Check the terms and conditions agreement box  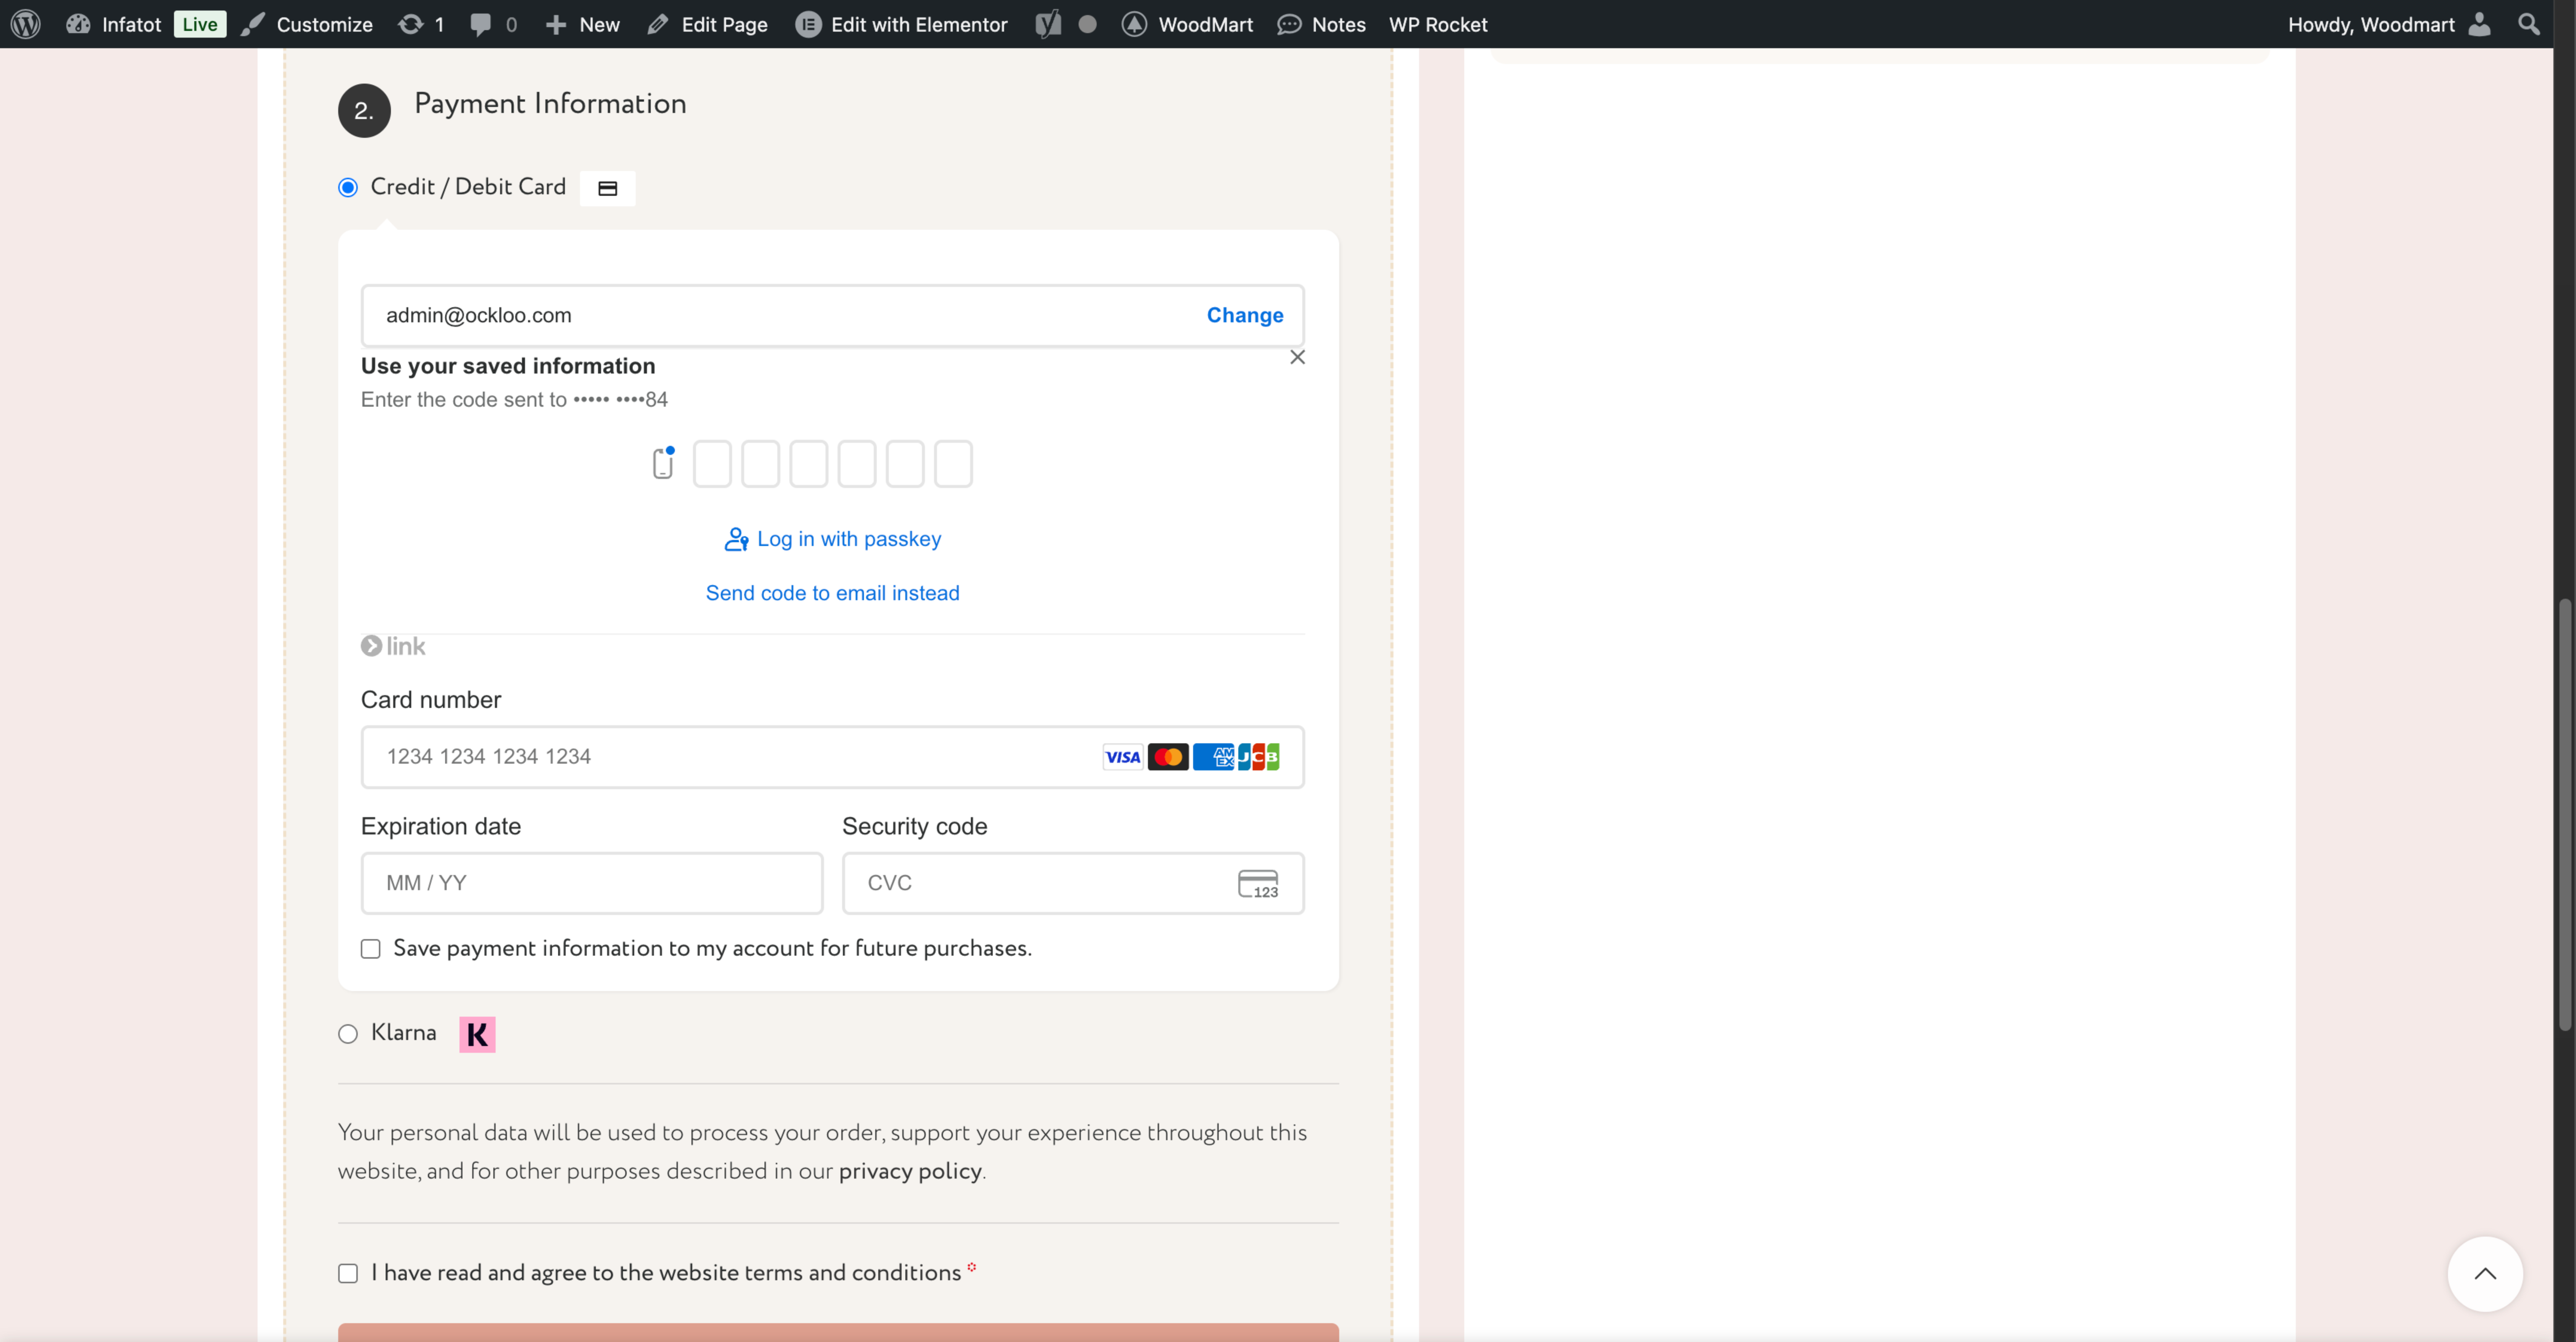348,1274
